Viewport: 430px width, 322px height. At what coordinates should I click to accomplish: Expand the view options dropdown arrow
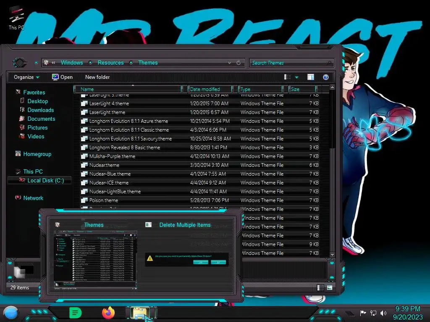coord(296,78)
